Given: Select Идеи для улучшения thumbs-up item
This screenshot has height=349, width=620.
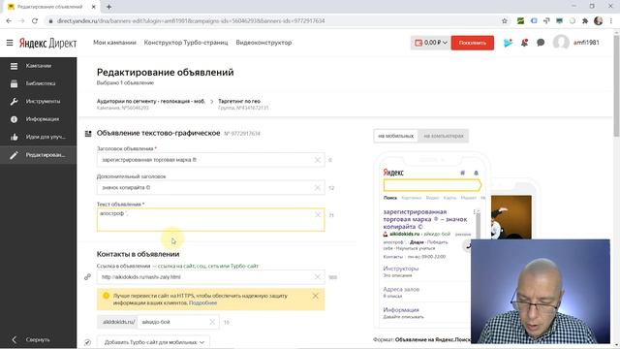Looking at the screenshot, I should (x=39, y=137).
